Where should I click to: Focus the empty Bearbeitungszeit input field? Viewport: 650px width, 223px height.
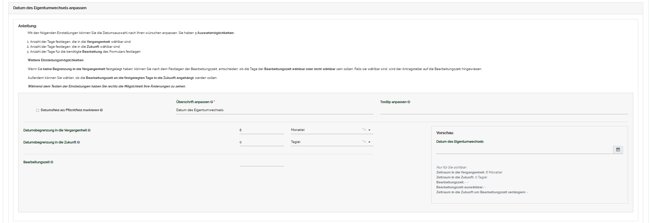coord(261,162)
